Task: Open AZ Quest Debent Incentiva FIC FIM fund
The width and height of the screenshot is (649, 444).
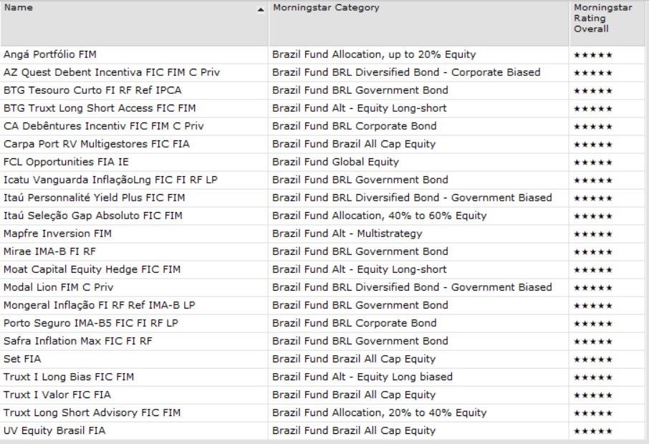Action: click(x=103, y=72)
